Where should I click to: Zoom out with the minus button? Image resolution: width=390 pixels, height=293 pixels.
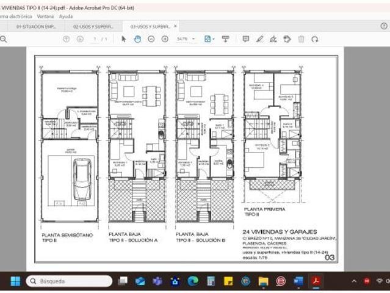pos(151,39)
